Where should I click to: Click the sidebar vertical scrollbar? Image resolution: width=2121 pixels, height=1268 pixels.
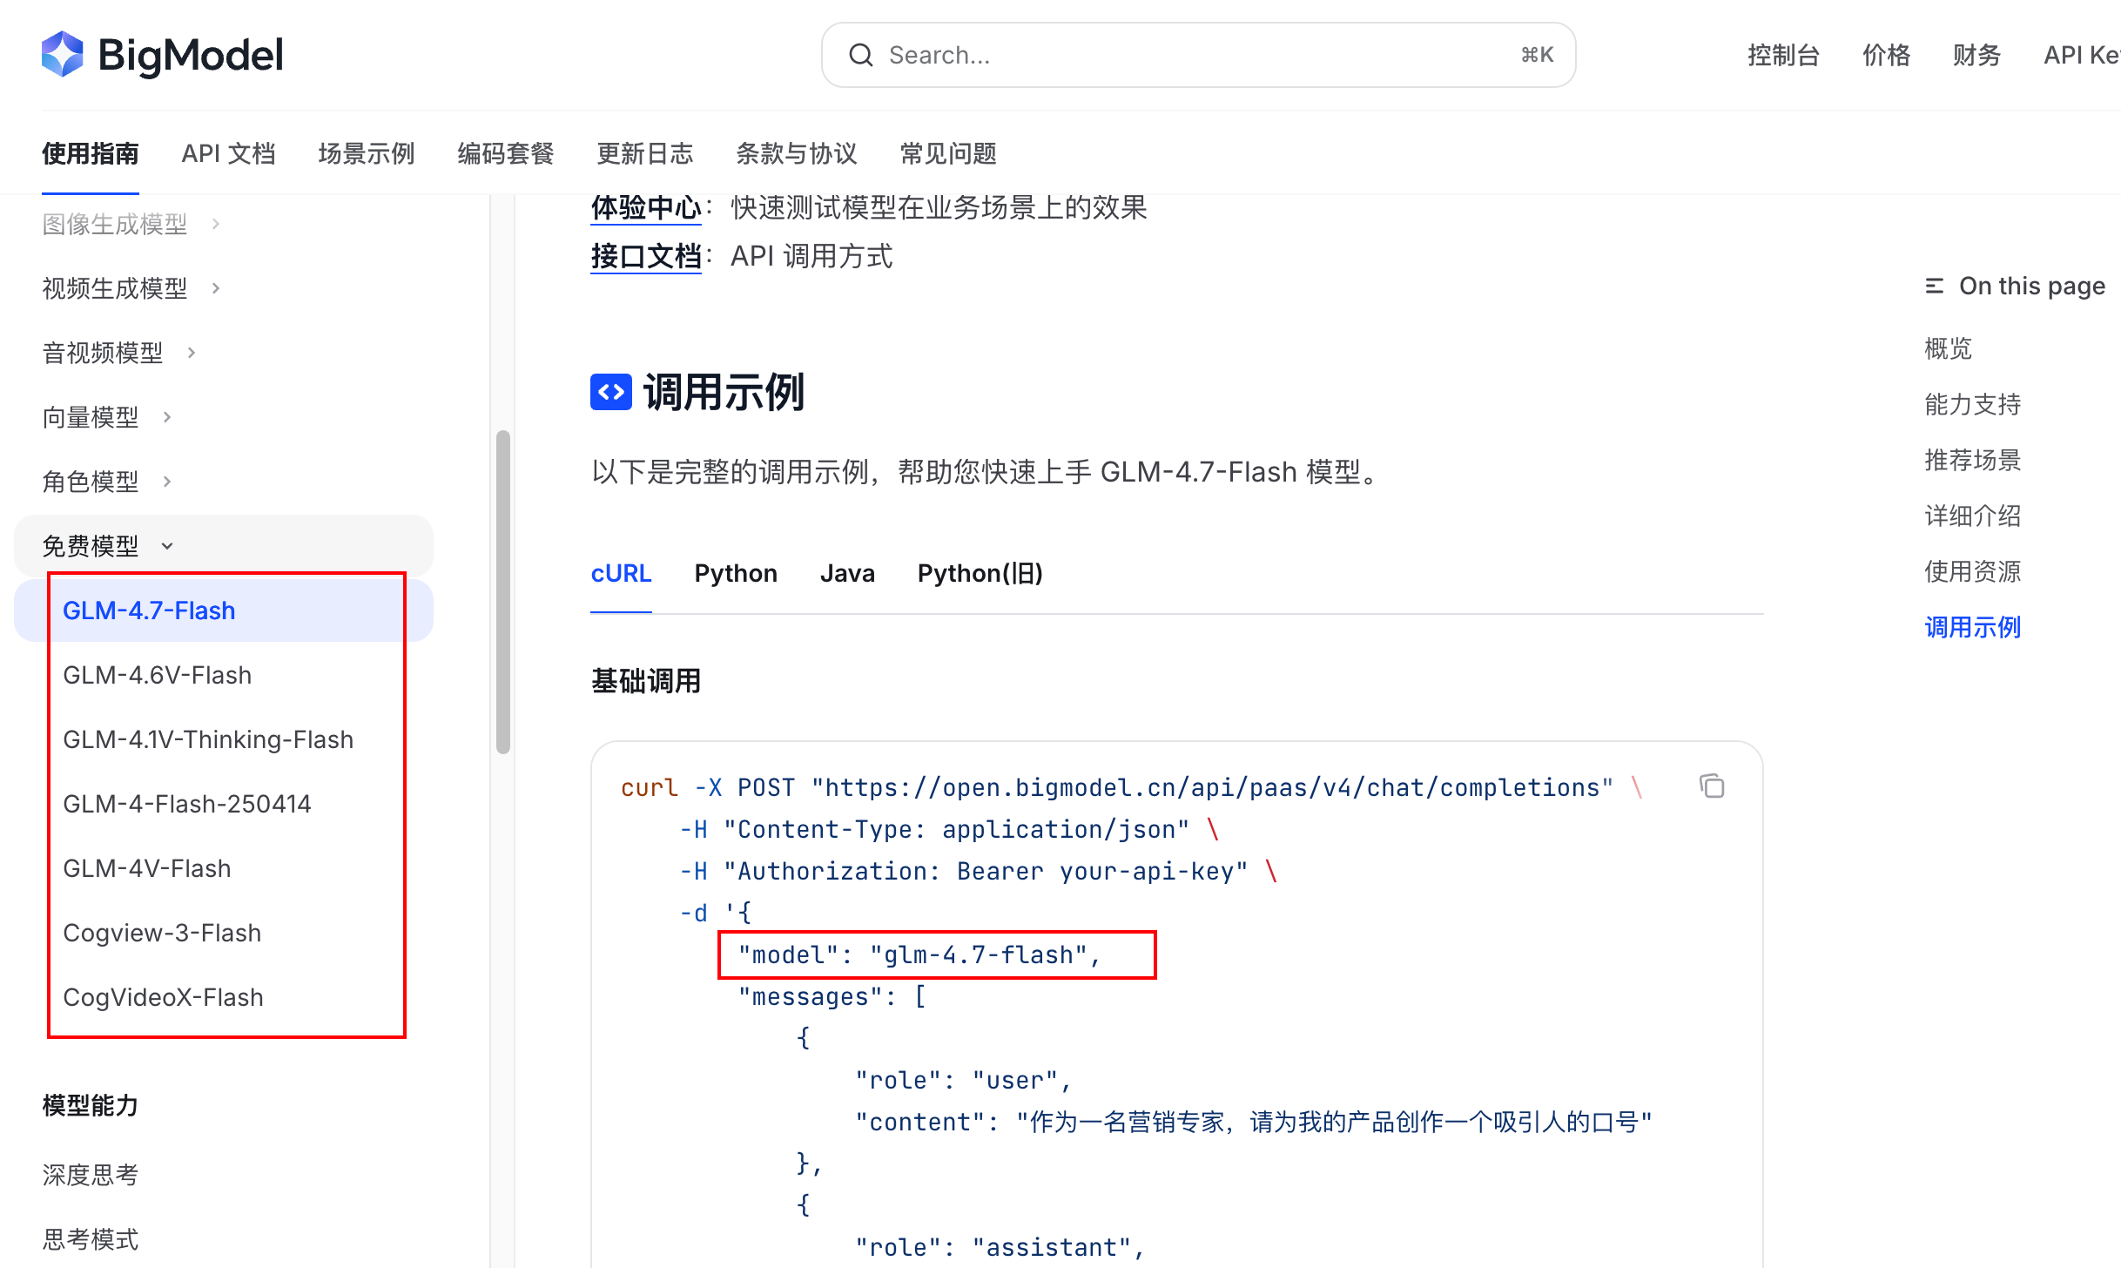[502, 592]
